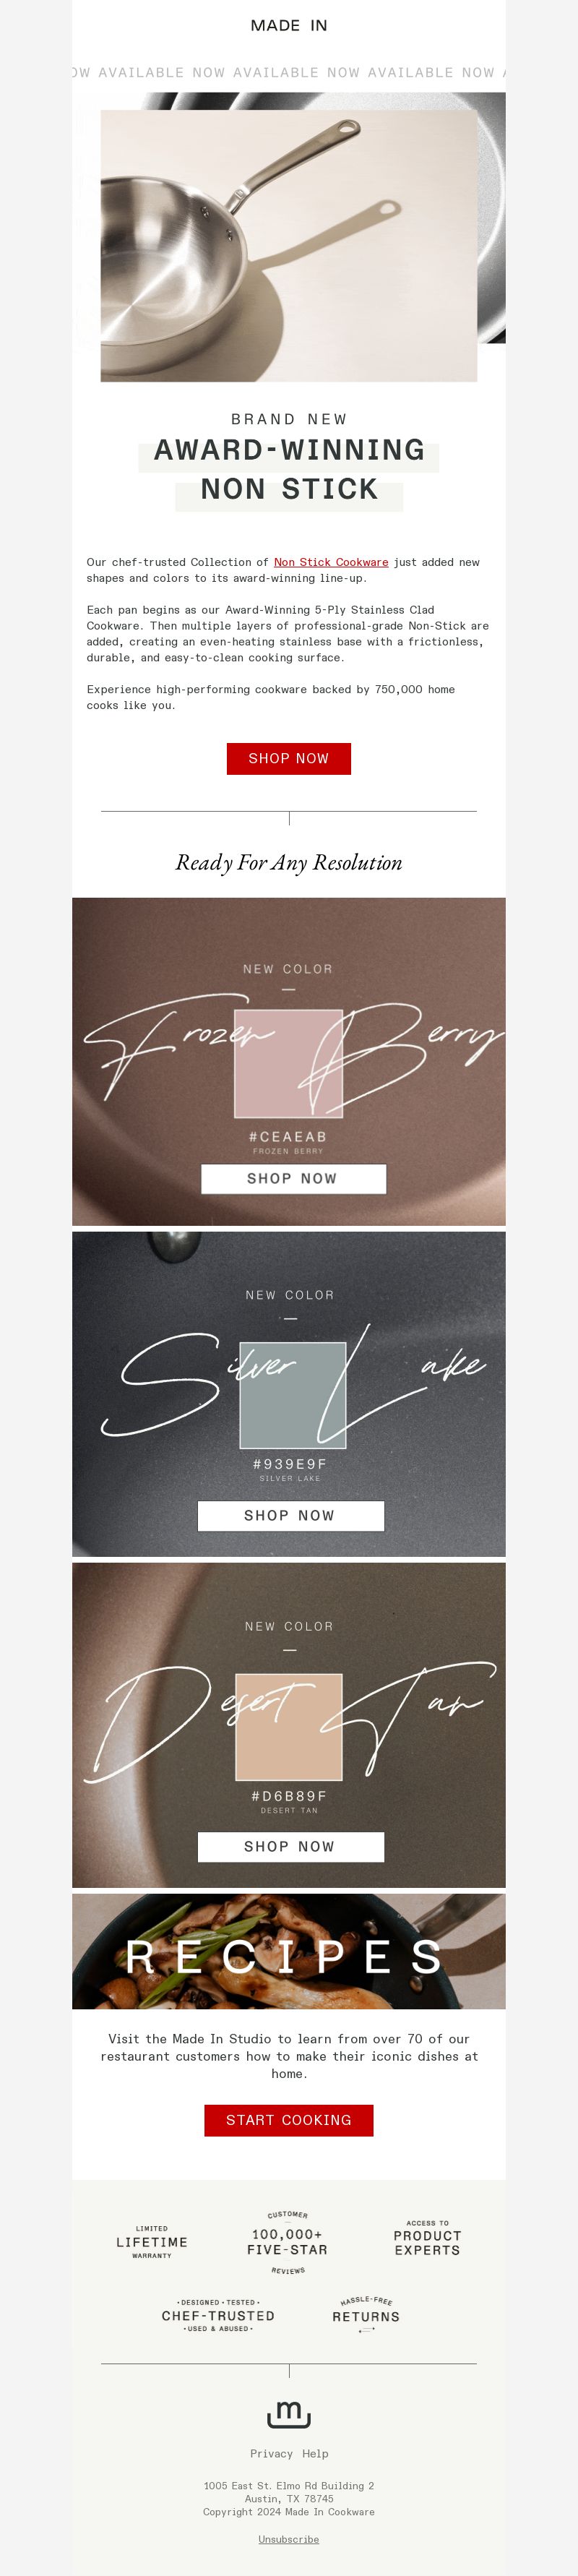Screen dimensions: 578x2576
Task: Shop now for Frozen Berry color
Action: [x=293, y=1179]
